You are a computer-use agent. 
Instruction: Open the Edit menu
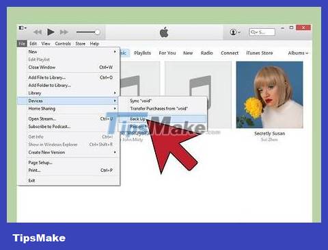33,44
